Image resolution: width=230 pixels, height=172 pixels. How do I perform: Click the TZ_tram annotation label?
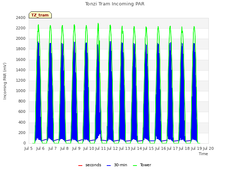tap(40, 15)
